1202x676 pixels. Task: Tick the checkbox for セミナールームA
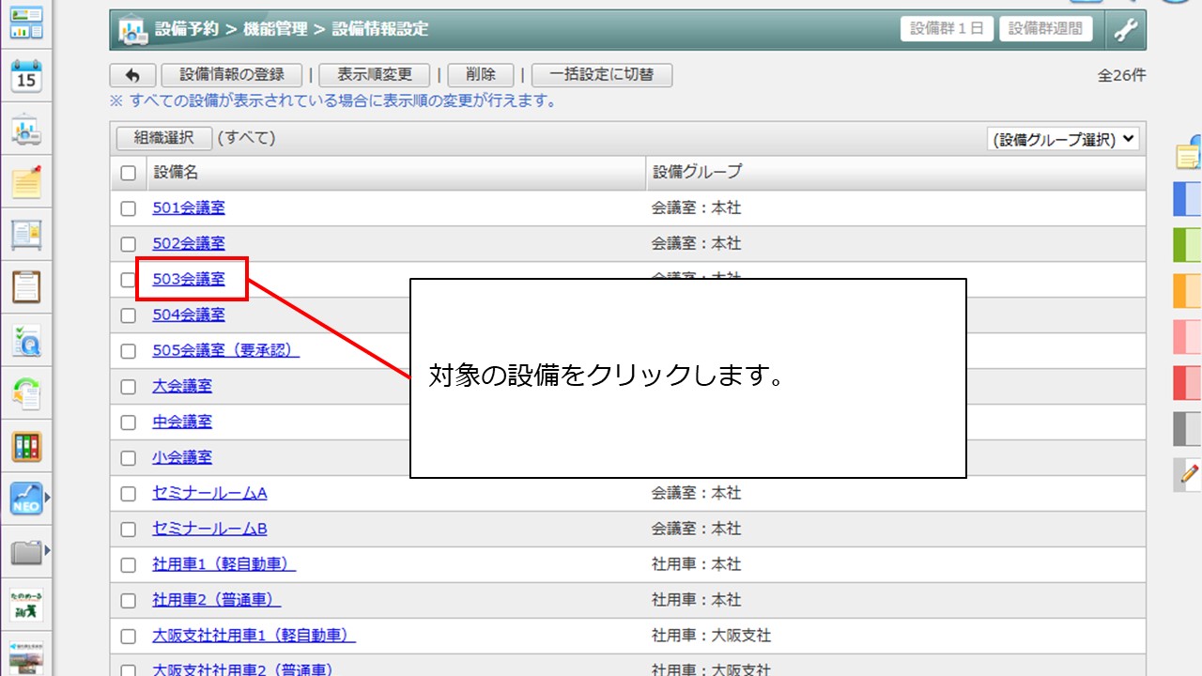pyautogui.click(x=129, y=494)
